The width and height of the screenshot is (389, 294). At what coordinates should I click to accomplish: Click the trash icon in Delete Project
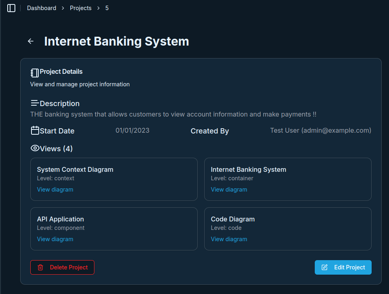40,267
